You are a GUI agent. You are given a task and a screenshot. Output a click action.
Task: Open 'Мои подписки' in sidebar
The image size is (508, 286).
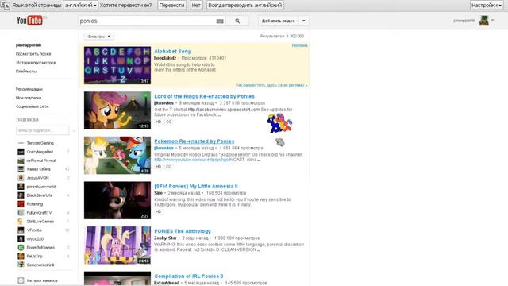coord(29,98)
